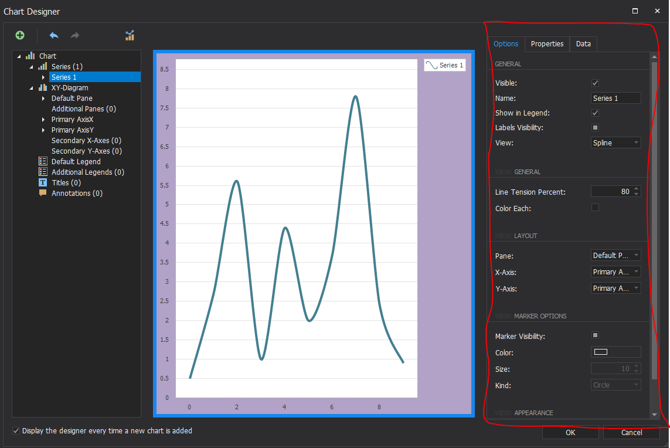Toggle the Marker Visibility checkbox

point(595,335)
